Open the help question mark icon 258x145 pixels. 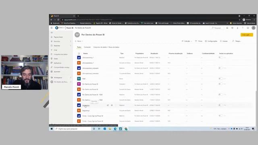243,28
